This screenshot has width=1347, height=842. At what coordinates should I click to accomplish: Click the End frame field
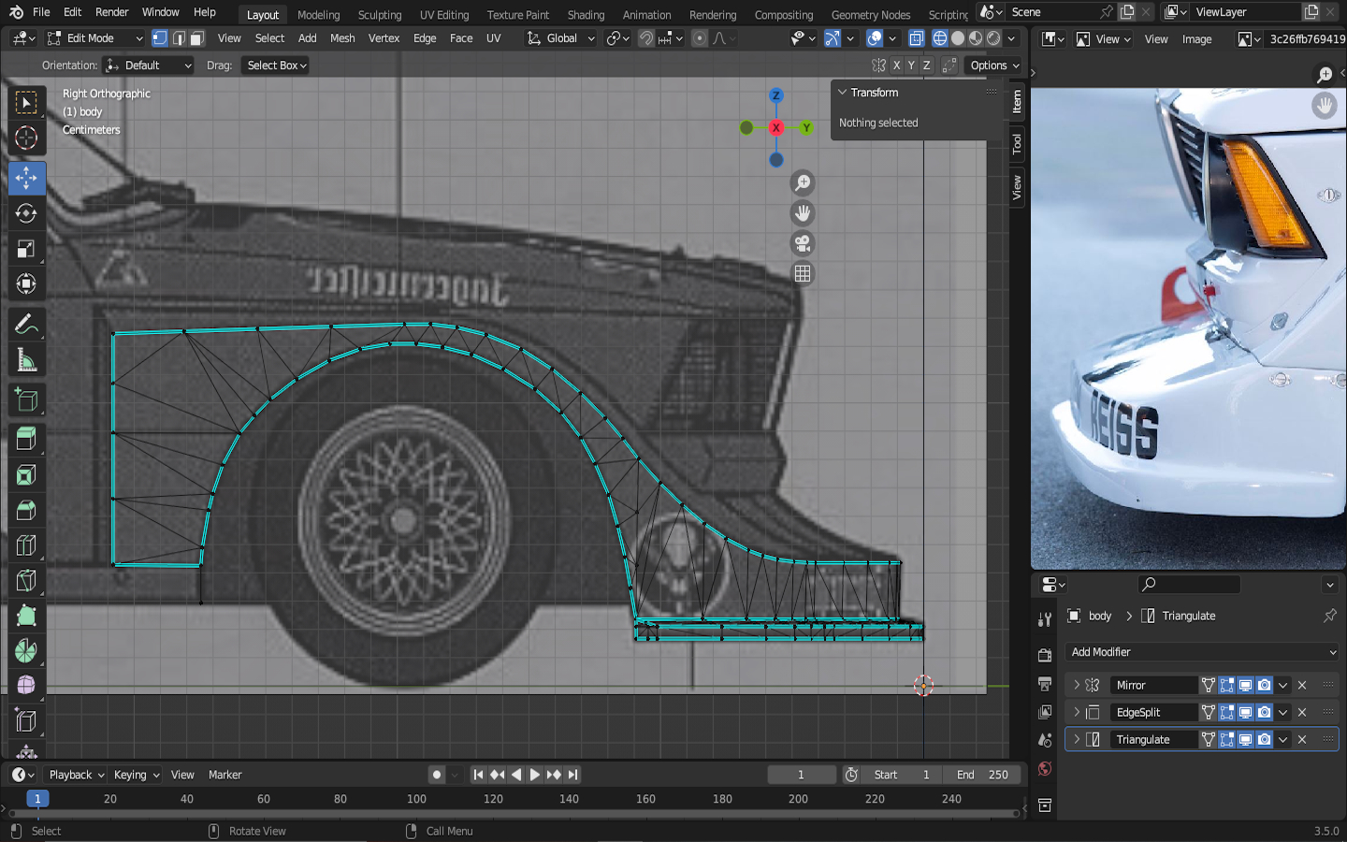pos(982,775)
